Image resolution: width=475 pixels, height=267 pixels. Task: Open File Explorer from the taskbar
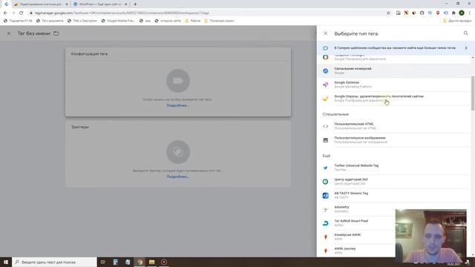(x=151, y=262)
